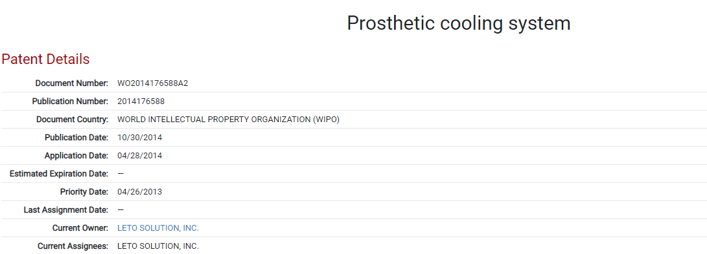This screenshot has width=707, height=254.
Task: Click document number WO2014176588A2
Action: [x=153, y=83]
